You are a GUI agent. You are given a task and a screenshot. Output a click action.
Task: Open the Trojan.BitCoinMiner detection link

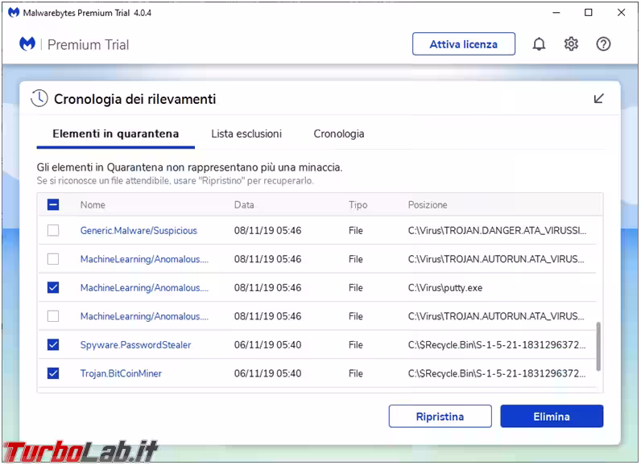[121, 373]
